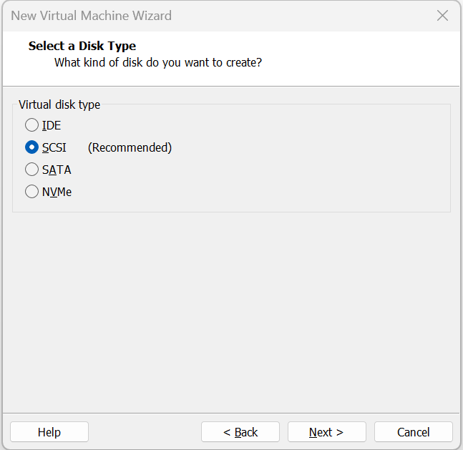Click the SCSI option label text
The image size is (463, 450).
[x=54, y=147]
